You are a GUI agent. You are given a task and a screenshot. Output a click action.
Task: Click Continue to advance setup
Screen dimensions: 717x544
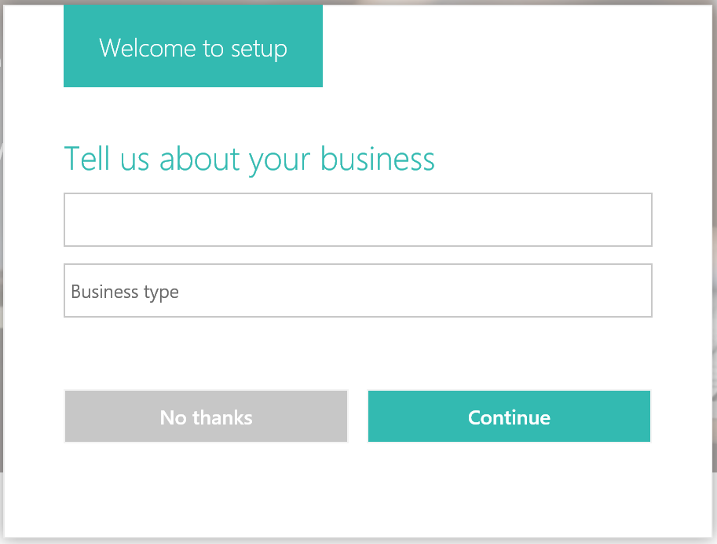pyautogui.click(x=509, y=417)
